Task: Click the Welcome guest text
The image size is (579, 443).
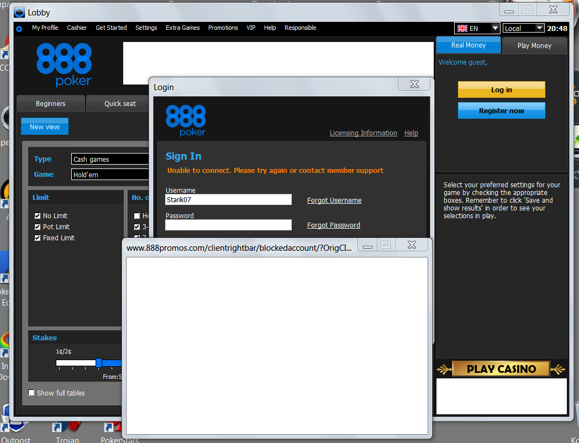Action: point(462,62)
